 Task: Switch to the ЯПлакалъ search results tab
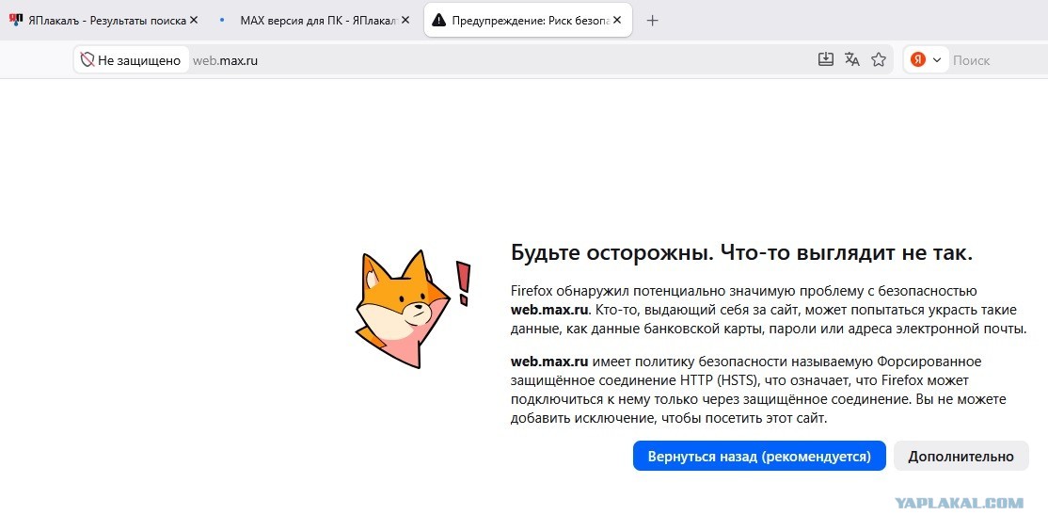(107, 20)
